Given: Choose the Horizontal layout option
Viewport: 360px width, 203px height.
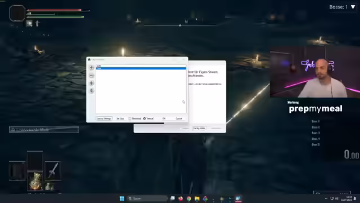Looking at the screenshot, I should tap(135, 118).
